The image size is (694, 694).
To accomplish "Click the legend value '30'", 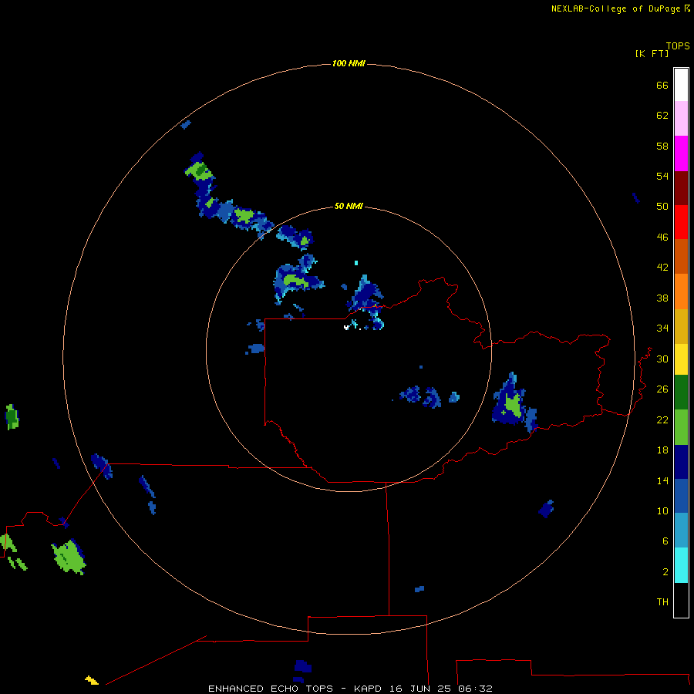I will 662,359.
